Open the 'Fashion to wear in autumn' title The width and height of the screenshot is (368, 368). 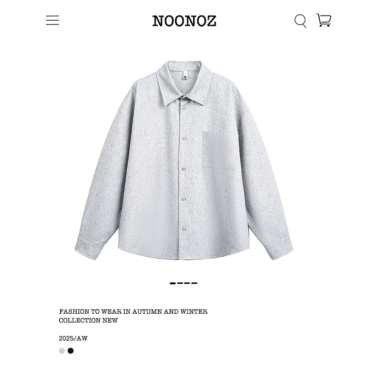click(133, 311)
